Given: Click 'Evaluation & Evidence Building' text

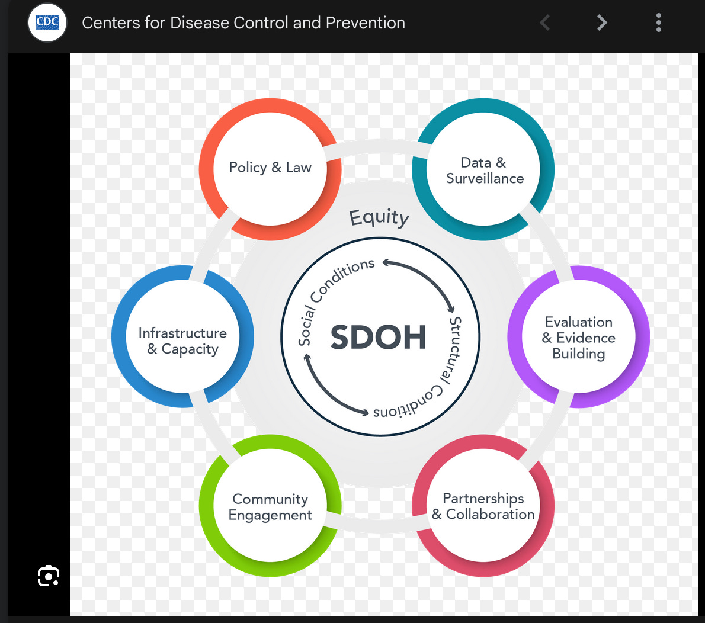Looking at the screenshot, I should (x=579, y=338).
